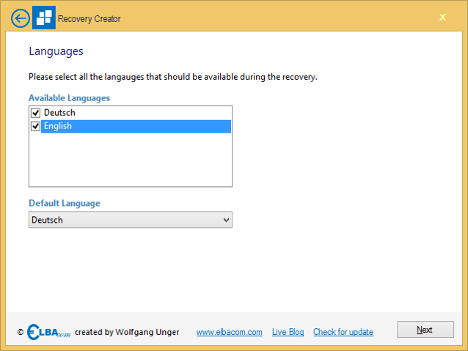Click Check for update link
Screen dimensions: 468x351
click(343, 332)
